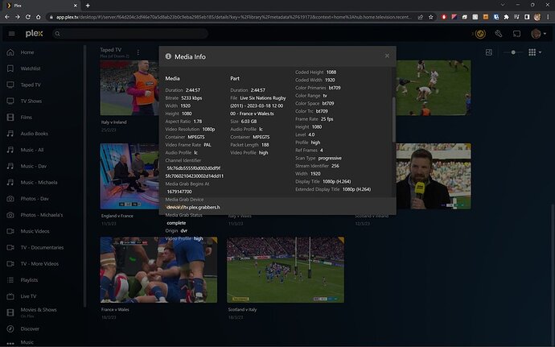Click the Audio Books music note icon
Screen dimensions: 555x347
pos(10,134)
